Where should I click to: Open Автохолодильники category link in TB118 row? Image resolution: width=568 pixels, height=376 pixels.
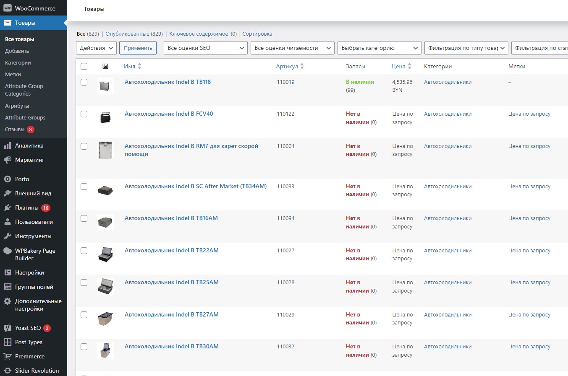[448, 82]
